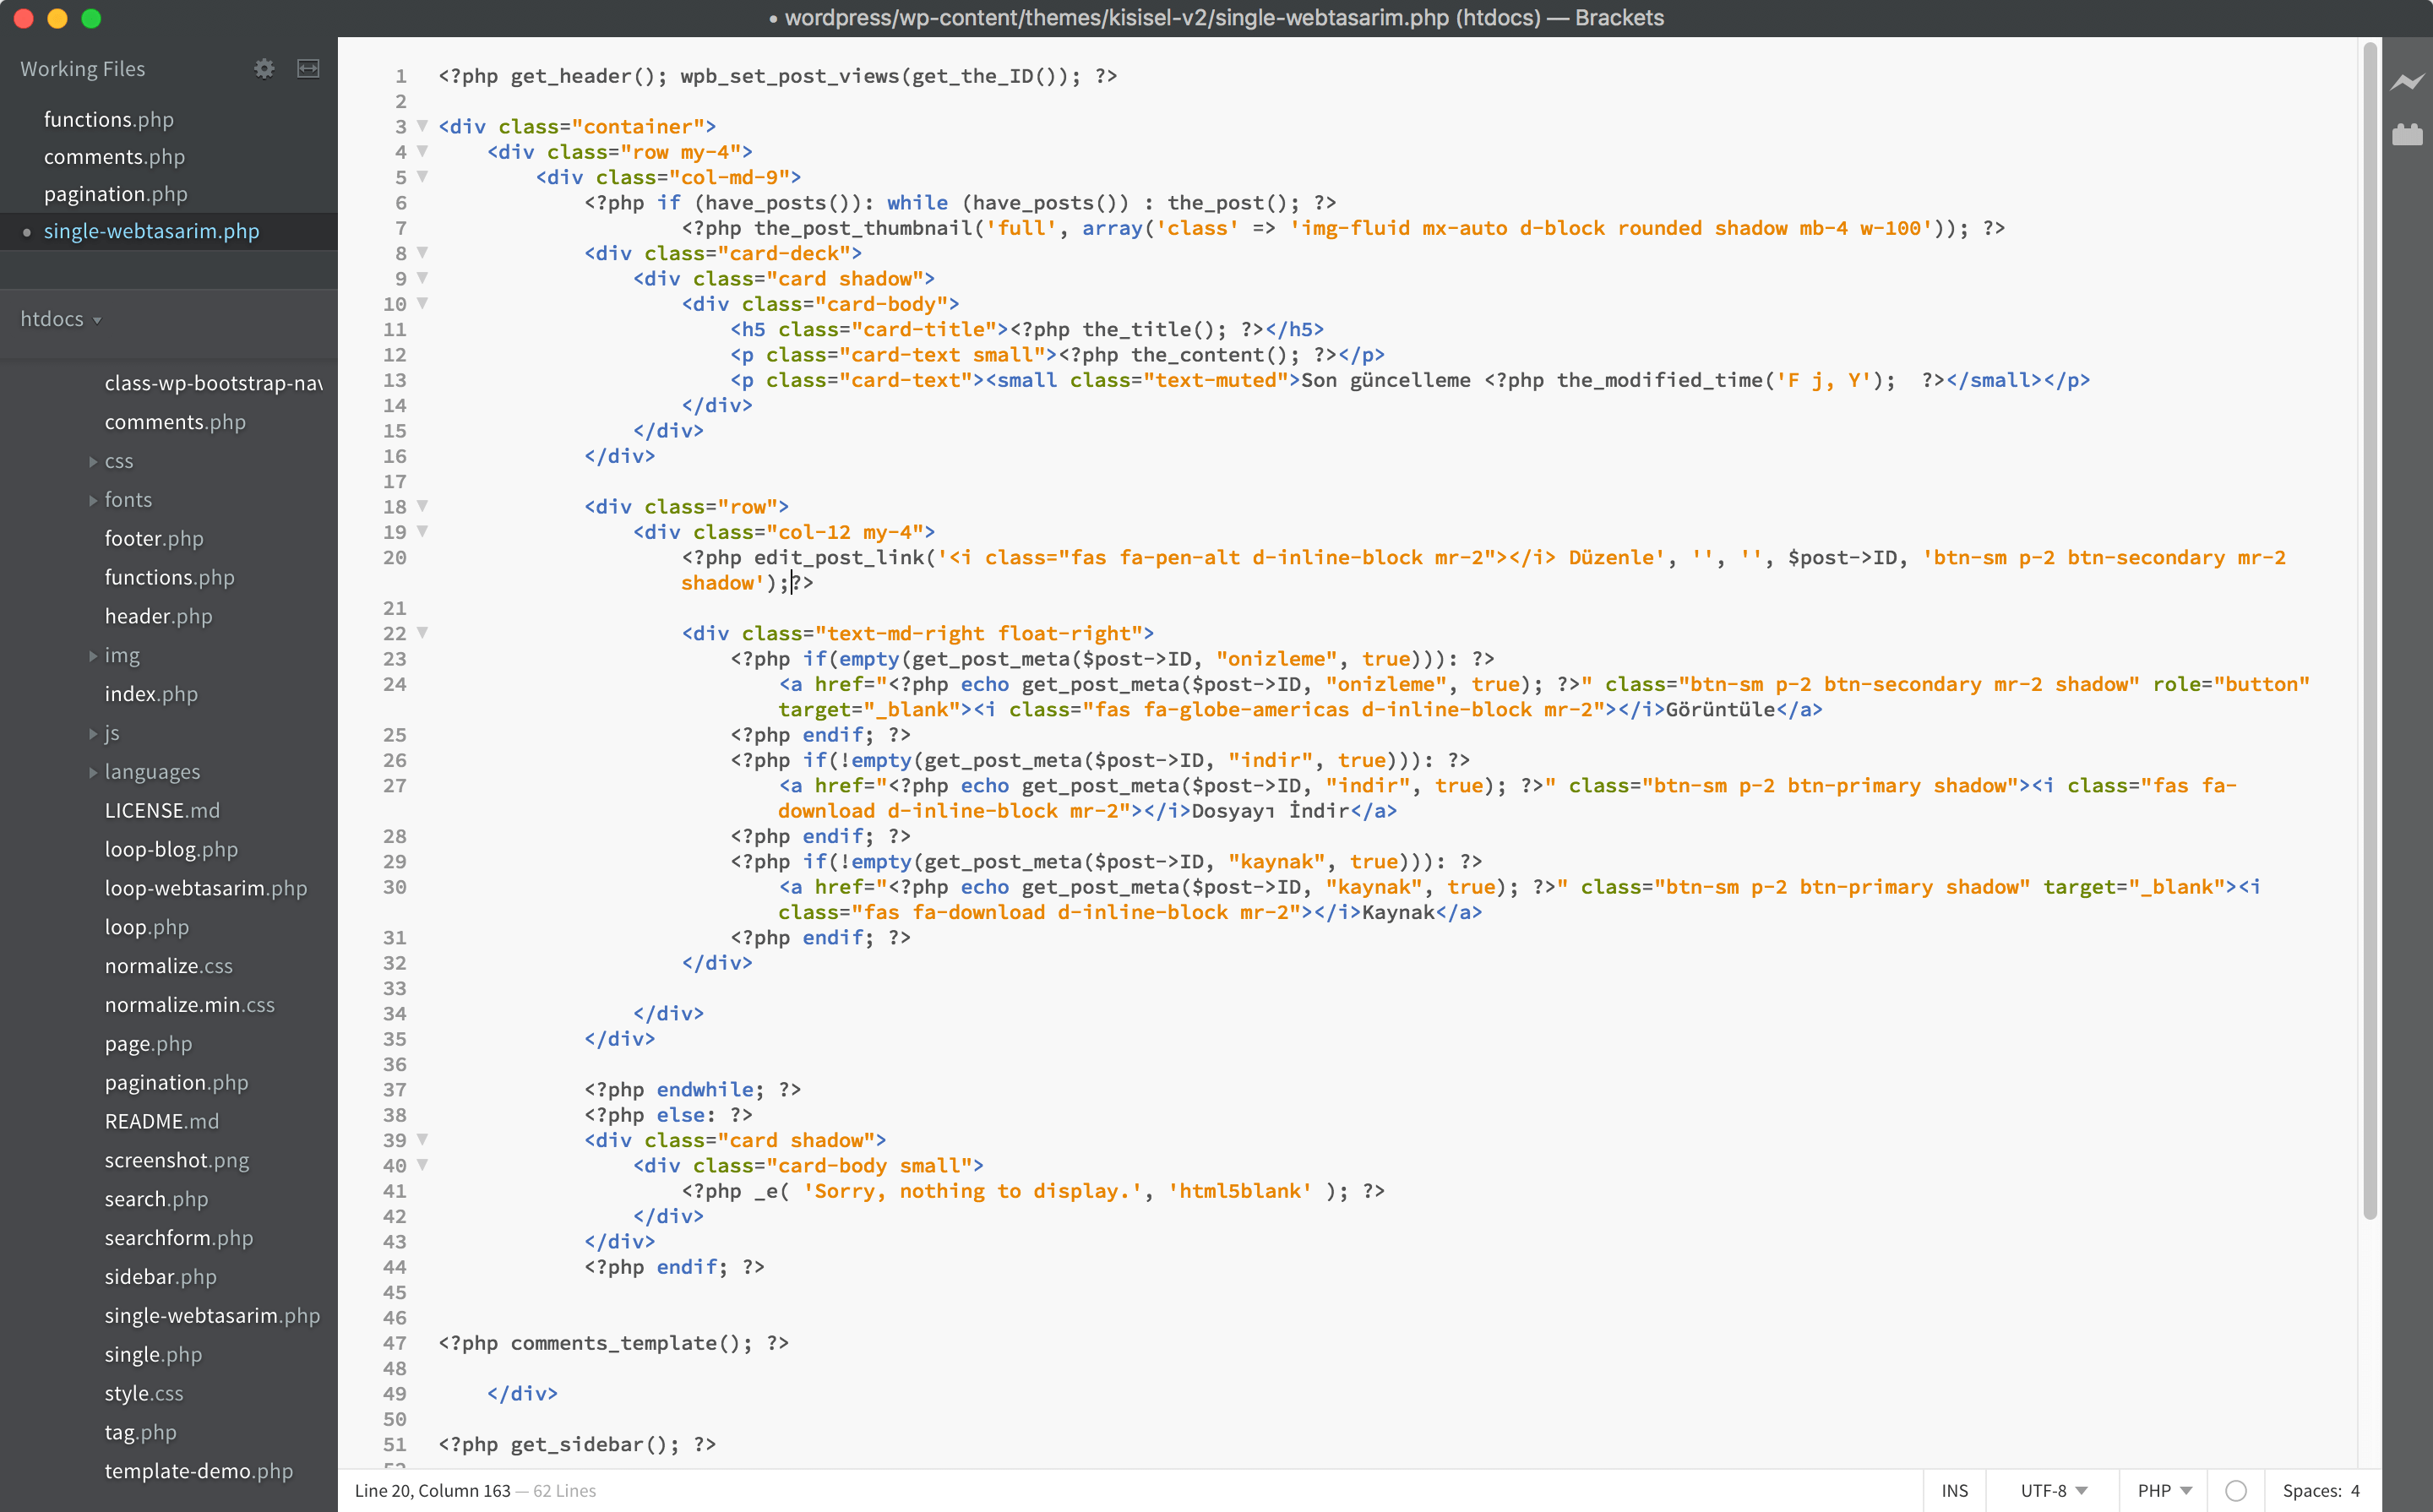Collapse code fold arrow on line 39

tap(422, 1140)
